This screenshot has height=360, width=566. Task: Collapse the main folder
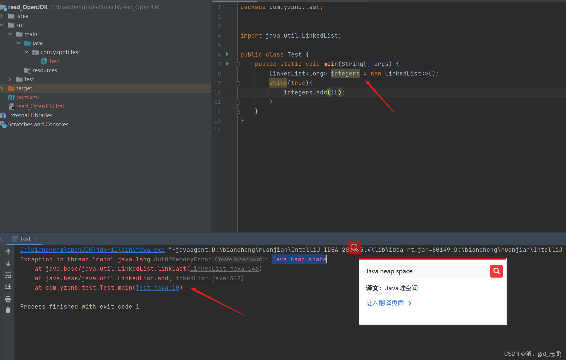[x=10, y=34]
